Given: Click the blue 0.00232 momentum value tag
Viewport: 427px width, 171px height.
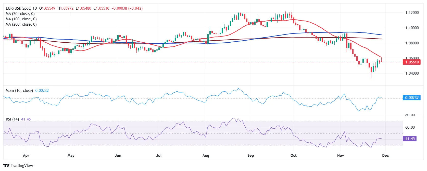Looking at the screenshot, I should (411, 97).
